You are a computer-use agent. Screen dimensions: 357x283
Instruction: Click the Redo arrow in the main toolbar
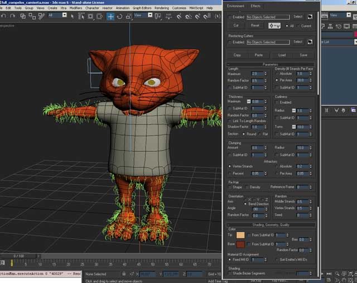click(x=13, y=16)
